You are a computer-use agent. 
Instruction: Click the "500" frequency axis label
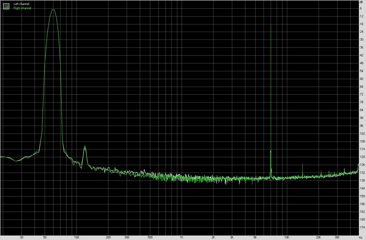point(150,237)
